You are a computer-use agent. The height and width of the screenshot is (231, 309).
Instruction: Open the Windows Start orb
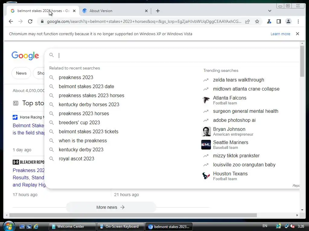[9, 226]
